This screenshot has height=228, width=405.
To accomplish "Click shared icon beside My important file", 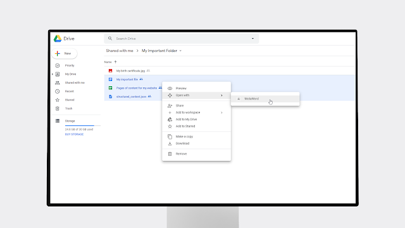I will tap(141, 79).
